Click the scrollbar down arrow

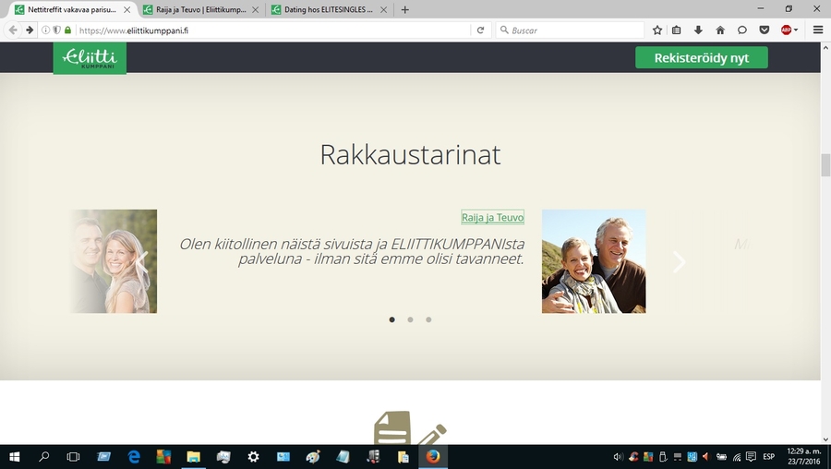click(825, 439)
